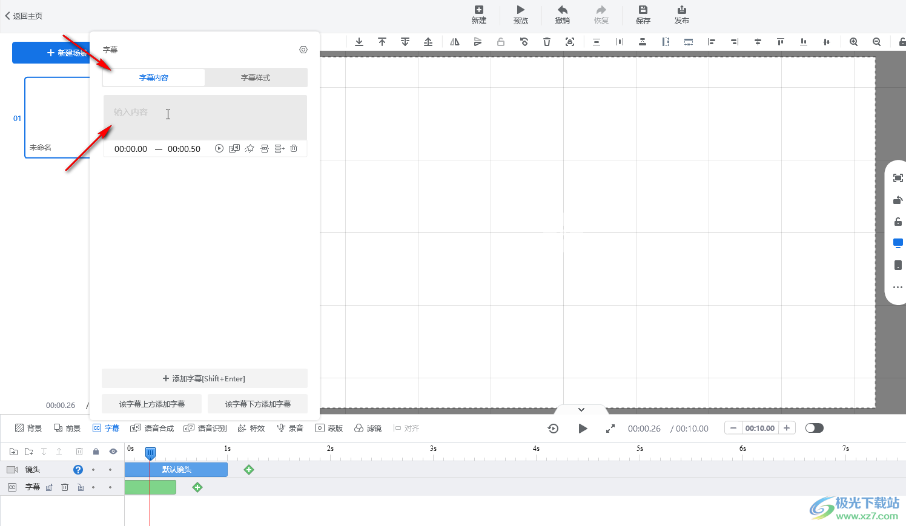Open the 语音合成 tab

(x=152, y=428)
